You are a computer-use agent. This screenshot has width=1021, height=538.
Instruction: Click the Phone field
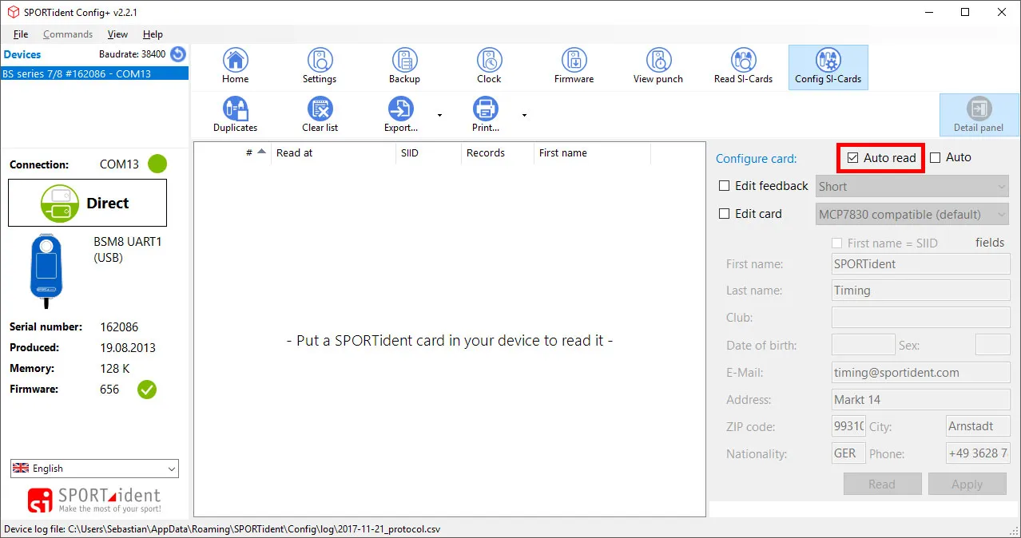[978, 453]
